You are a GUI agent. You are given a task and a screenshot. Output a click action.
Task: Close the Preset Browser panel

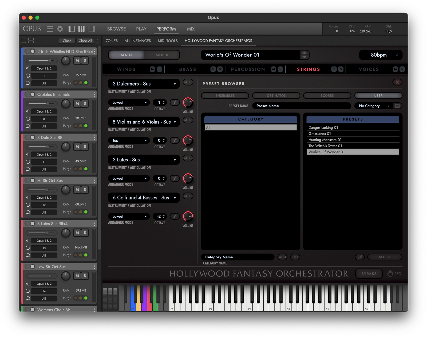coord(397,82)
